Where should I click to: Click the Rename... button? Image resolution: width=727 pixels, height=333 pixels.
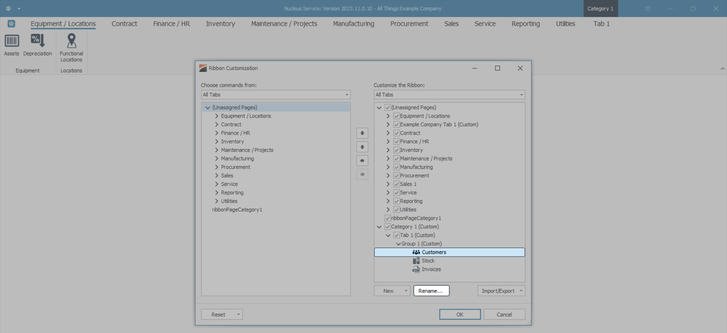pos(431,291)
